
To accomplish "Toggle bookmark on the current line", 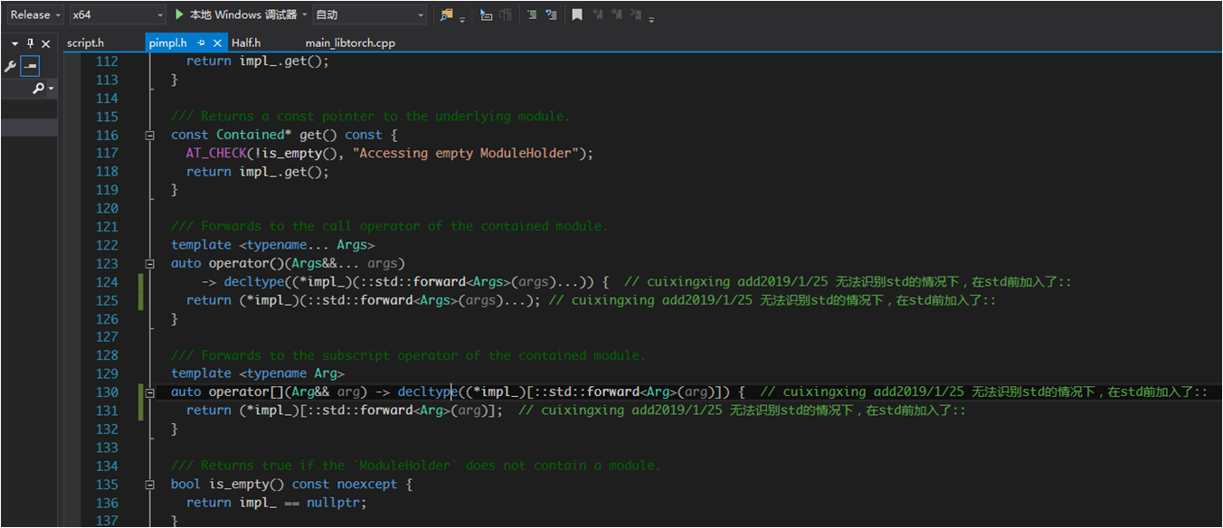I will click(x=576, y=14).
